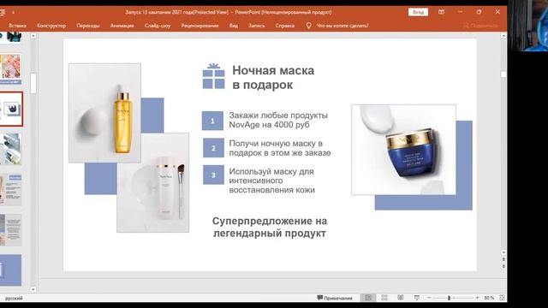Image resolution: width=548 pixels, height=308 pixels.
Task: Click the 80 % zoom level
Action: [489, 298]
